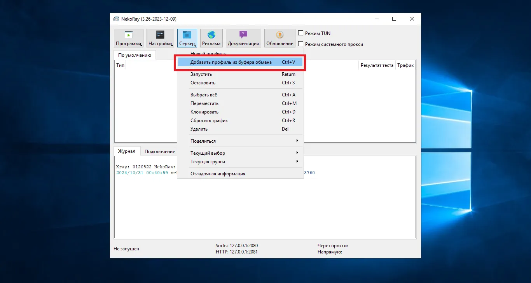Open the Документация toolbar button
Image resolution: width=531 pixels, height=283 pixels.
243,38
